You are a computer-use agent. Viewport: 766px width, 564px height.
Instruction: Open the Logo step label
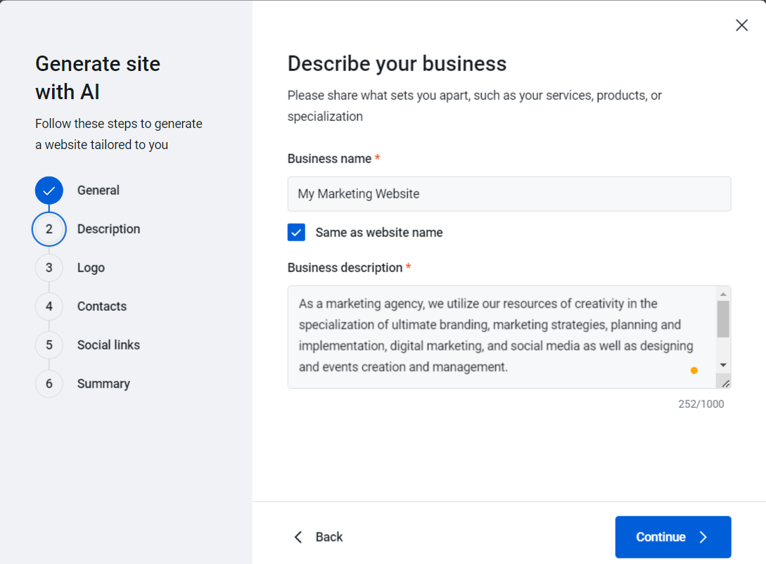point(91,268)
